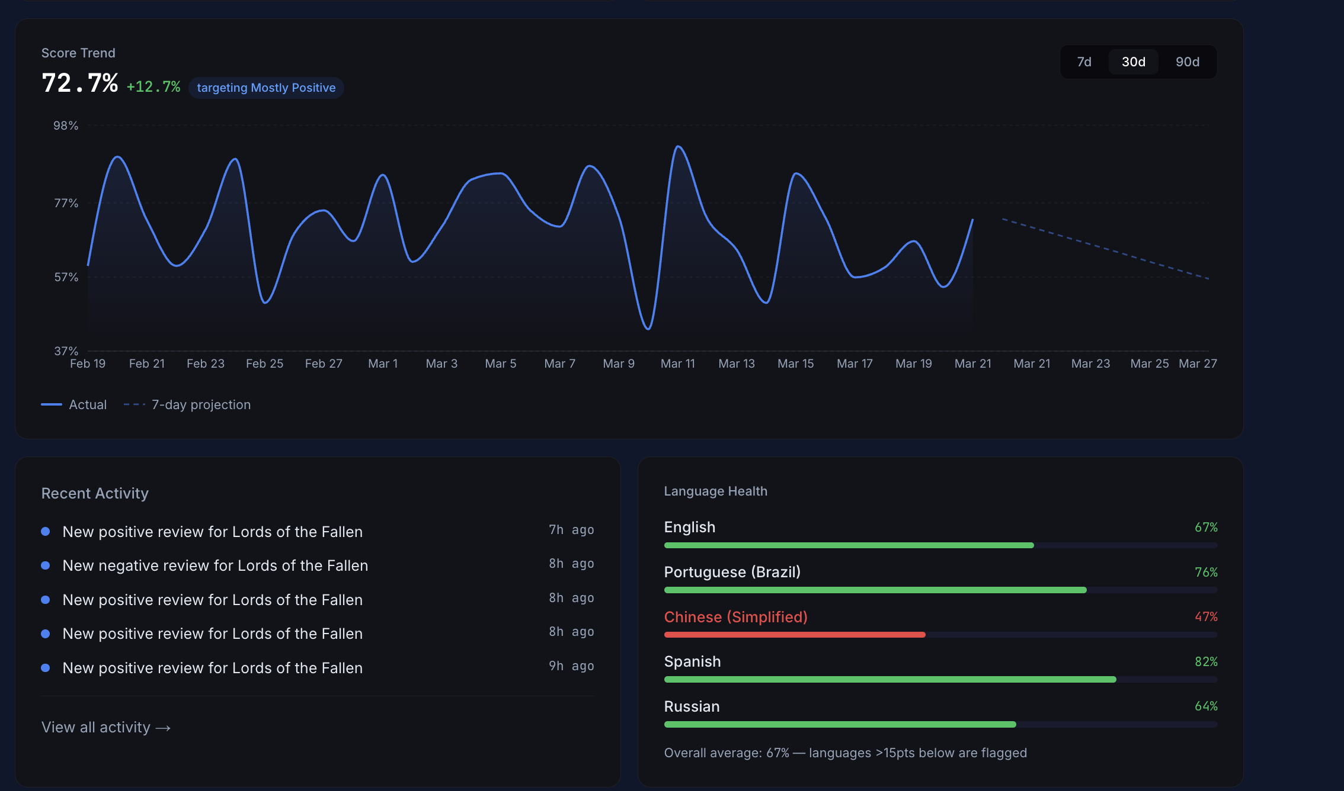The height and width of the screenshot is (791, 1344).
Task: Click the +12.7% change indicator
Action: click(x=153, y=86)
